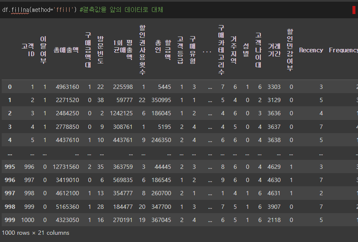Select the 방문빈도 column header

point(100,50)
